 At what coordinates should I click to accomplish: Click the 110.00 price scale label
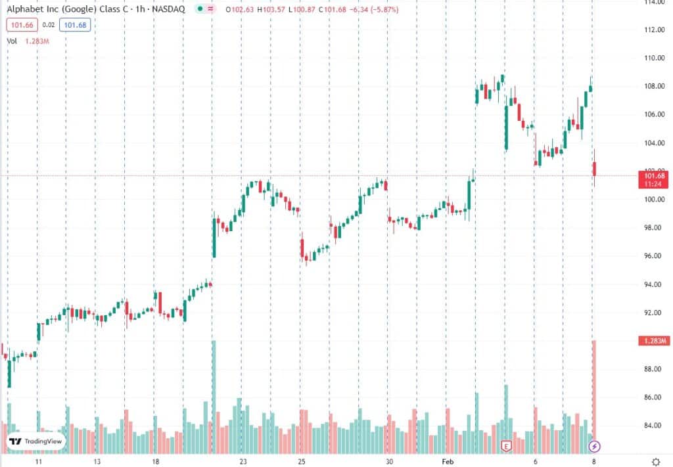(652, 58)
